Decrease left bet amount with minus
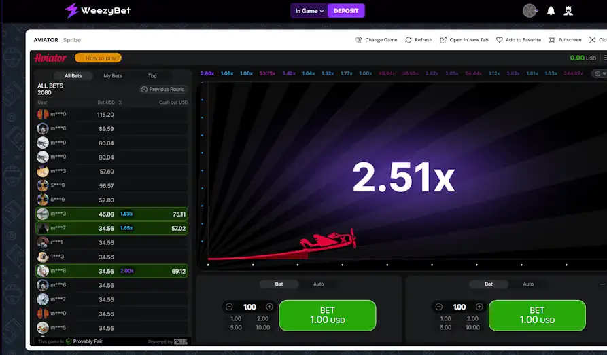The image size is (607, 355). (229, 307)
